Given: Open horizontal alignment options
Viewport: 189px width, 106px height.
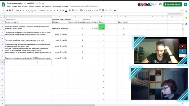Looking at the screenshot, I should point(82,11).
